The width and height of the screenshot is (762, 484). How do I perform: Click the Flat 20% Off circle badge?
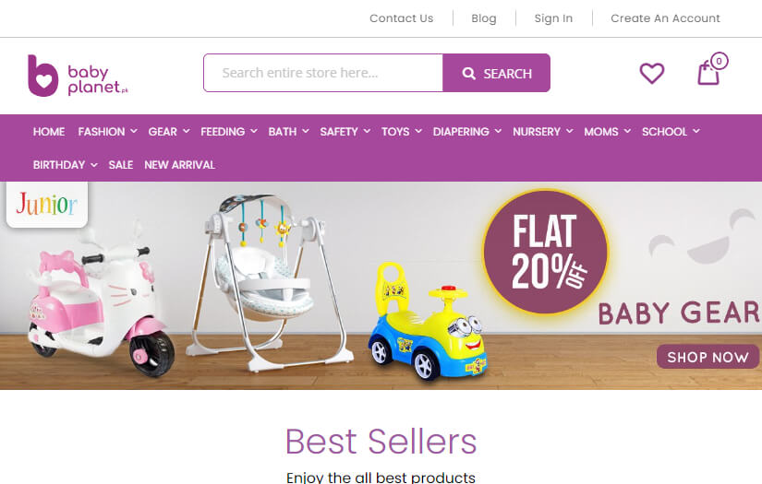[545, 252]
